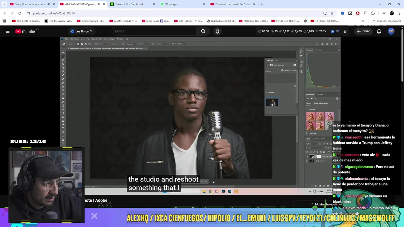Click the Crear button

tap(363, 31)
